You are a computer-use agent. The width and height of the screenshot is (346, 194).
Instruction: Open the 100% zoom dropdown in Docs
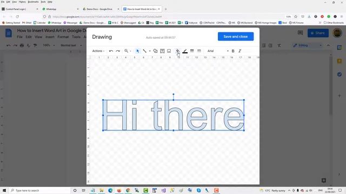coord(49,45)
